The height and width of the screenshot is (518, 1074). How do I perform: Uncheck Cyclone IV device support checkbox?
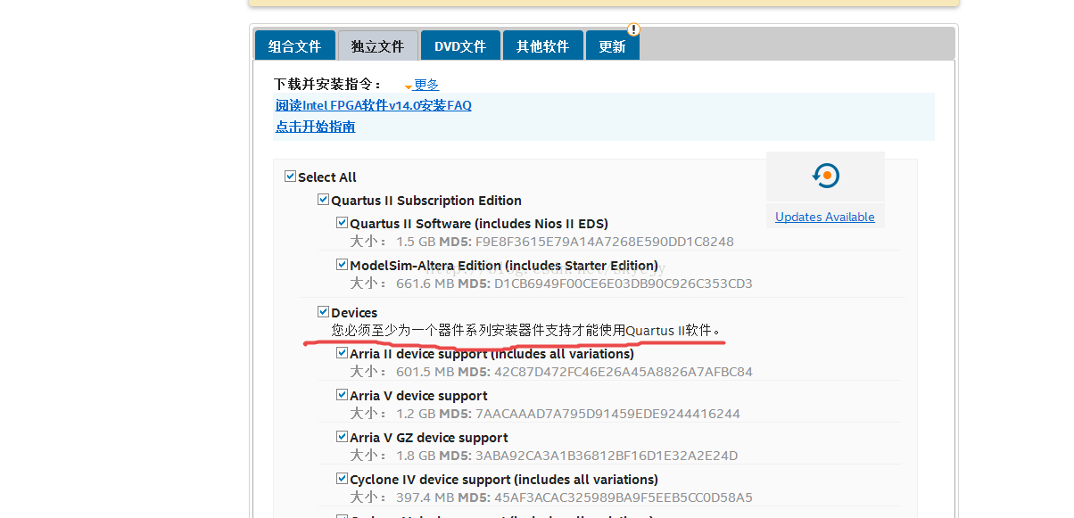tap(342, 479)
